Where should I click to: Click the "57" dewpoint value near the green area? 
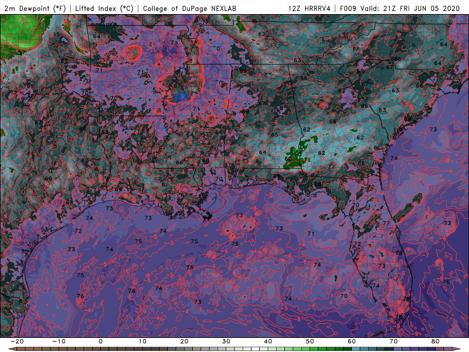22,53
